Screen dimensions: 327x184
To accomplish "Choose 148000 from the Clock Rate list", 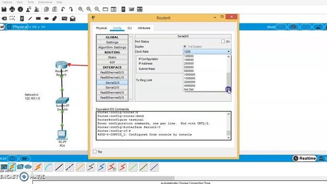I will (189, 60).
